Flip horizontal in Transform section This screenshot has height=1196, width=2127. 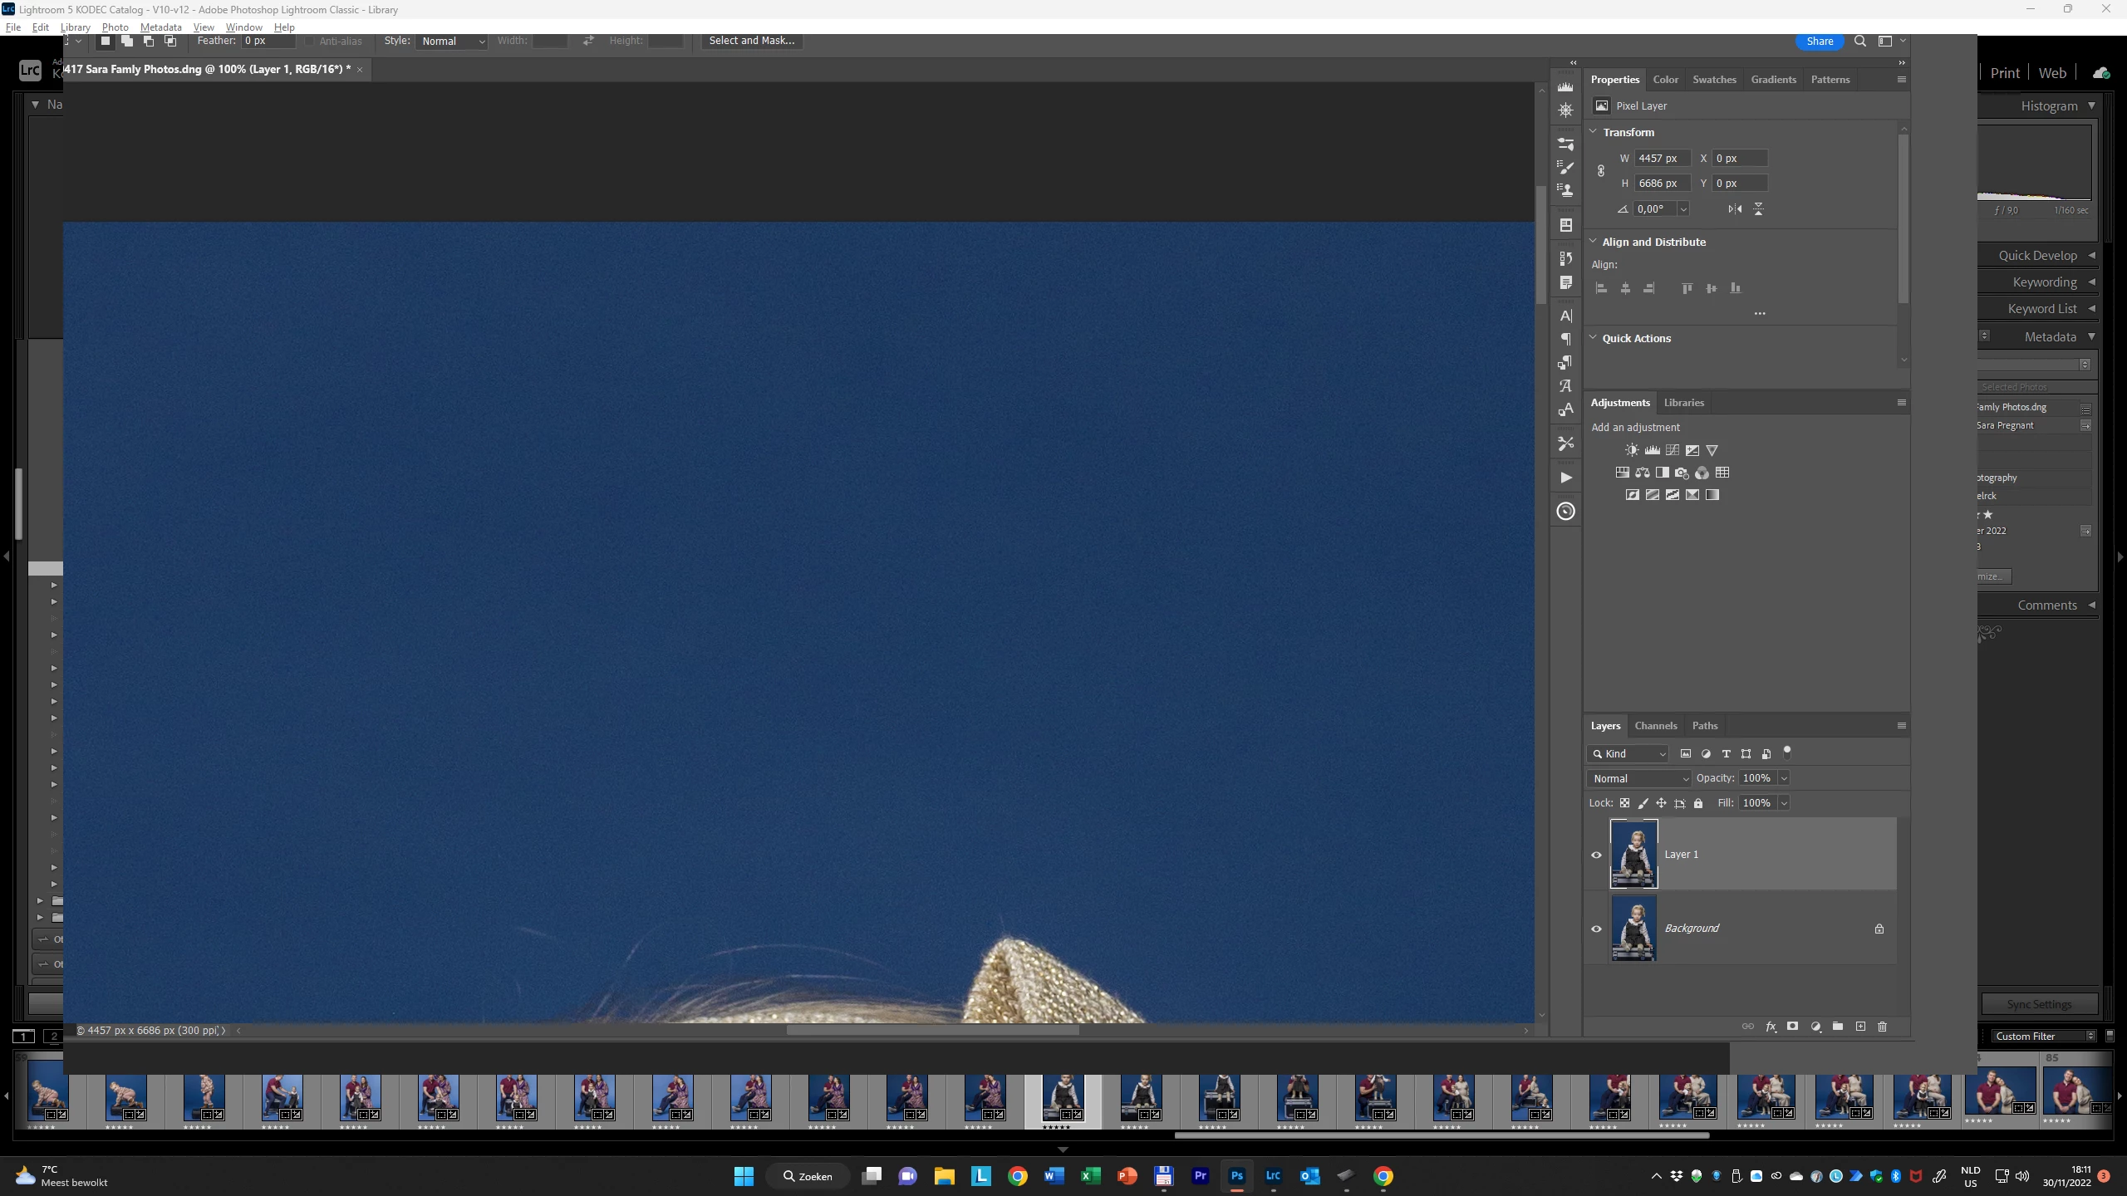tap(1735, 209)
